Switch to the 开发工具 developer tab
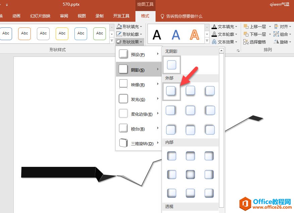294x213 pixels. tap(121, 16)
